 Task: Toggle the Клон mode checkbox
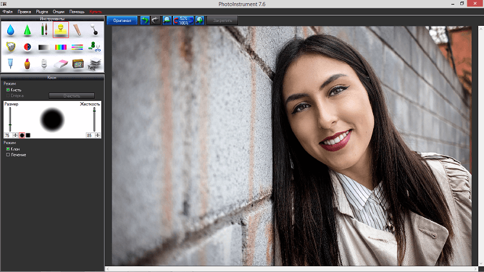click(x=8, y=149)
